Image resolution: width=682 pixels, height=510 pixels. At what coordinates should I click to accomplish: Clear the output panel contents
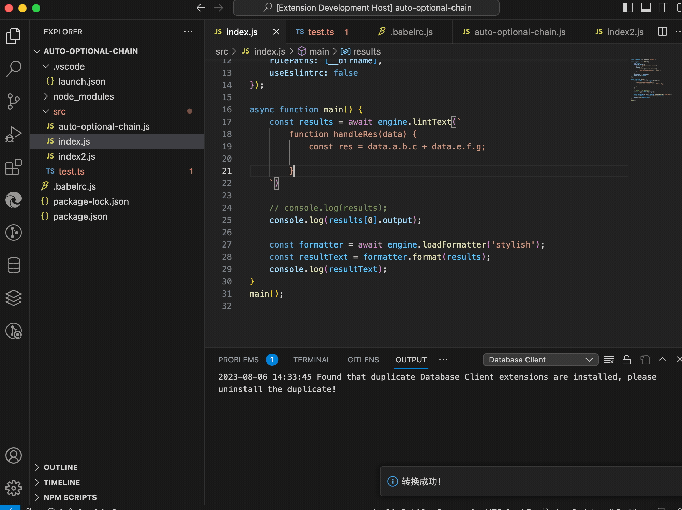[609, 360]
